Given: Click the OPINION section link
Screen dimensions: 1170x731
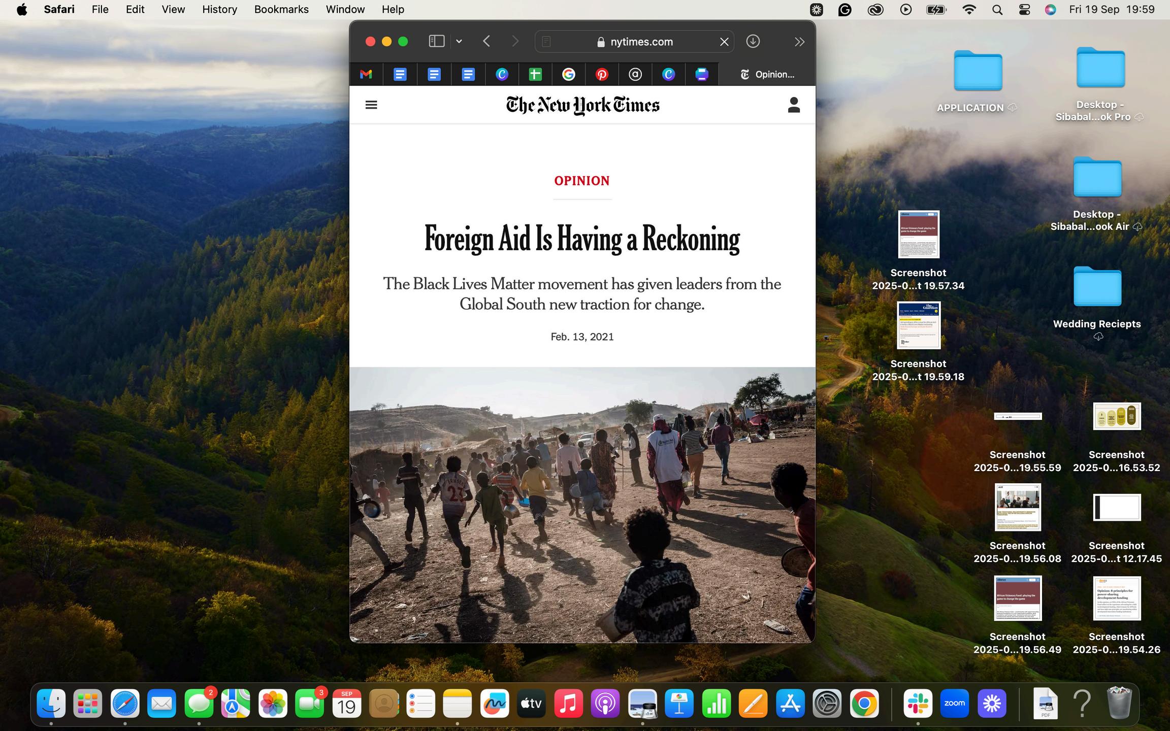Looking at the screenshot, I should point(582,181).
